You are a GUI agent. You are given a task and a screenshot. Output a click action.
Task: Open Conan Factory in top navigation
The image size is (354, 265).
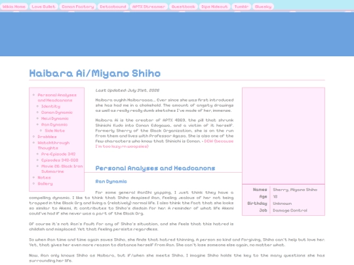coord(77,7)
